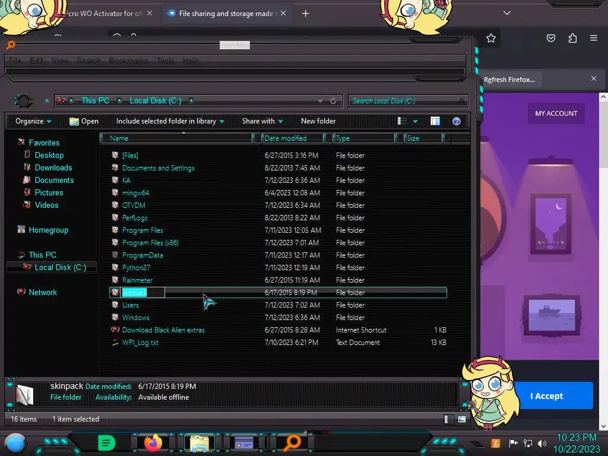Image resolution: width=608 pixels, height=456 pixels.
Task: Open Pocket save icon in Firefox
Action: (x=551, y=38)
